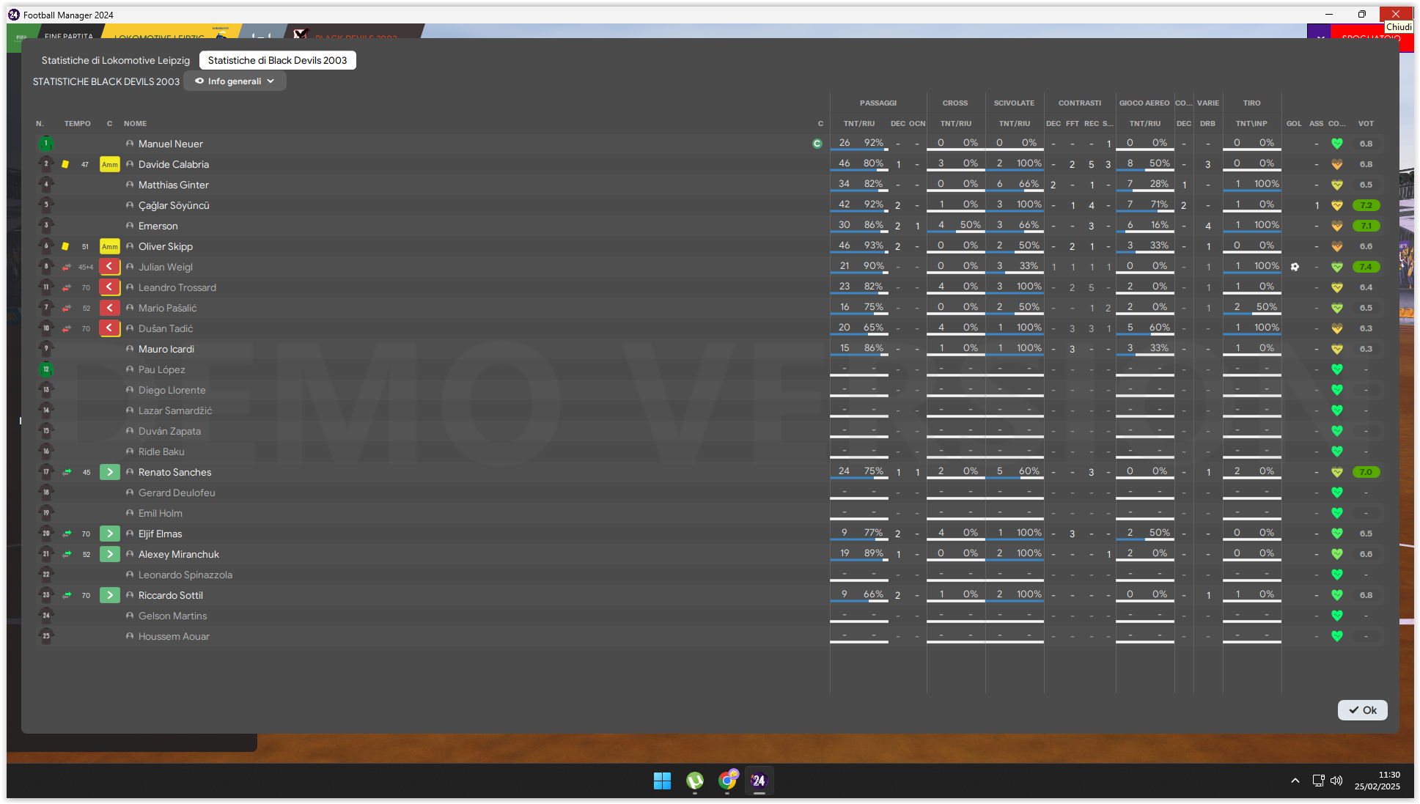The height and width of the screenshot is (804, 1420).
Task: Click the goal ball icon in Julian Weigl's row
Action: 1295,267
